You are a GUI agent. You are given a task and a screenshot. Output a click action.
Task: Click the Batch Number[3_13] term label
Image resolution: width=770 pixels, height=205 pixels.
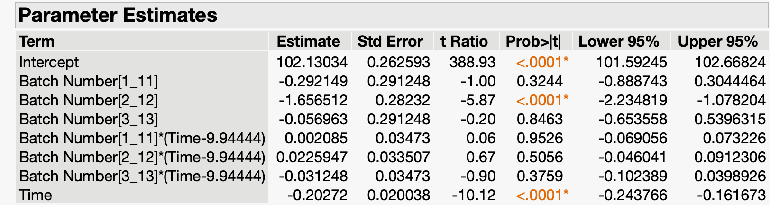(x=88, y=119)
